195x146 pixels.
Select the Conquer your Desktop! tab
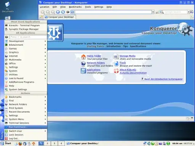click(60, 17)
